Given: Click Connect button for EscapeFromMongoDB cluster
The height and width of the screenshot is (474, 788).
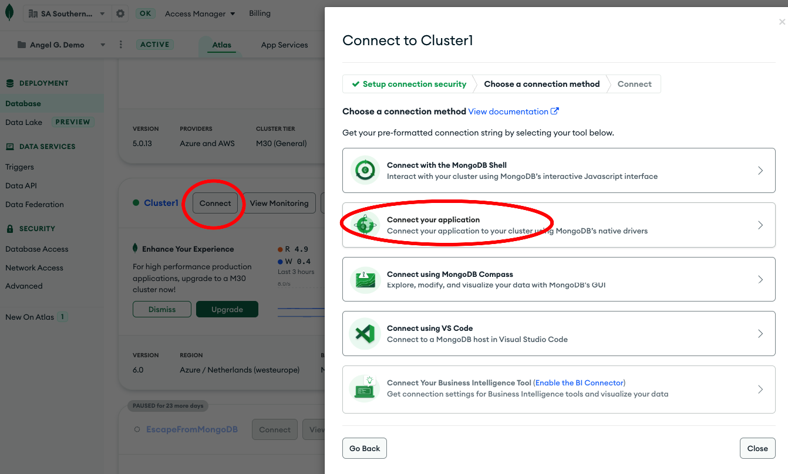Looking at the screenshot, I should pyautogui.click(x=275, y=429).
